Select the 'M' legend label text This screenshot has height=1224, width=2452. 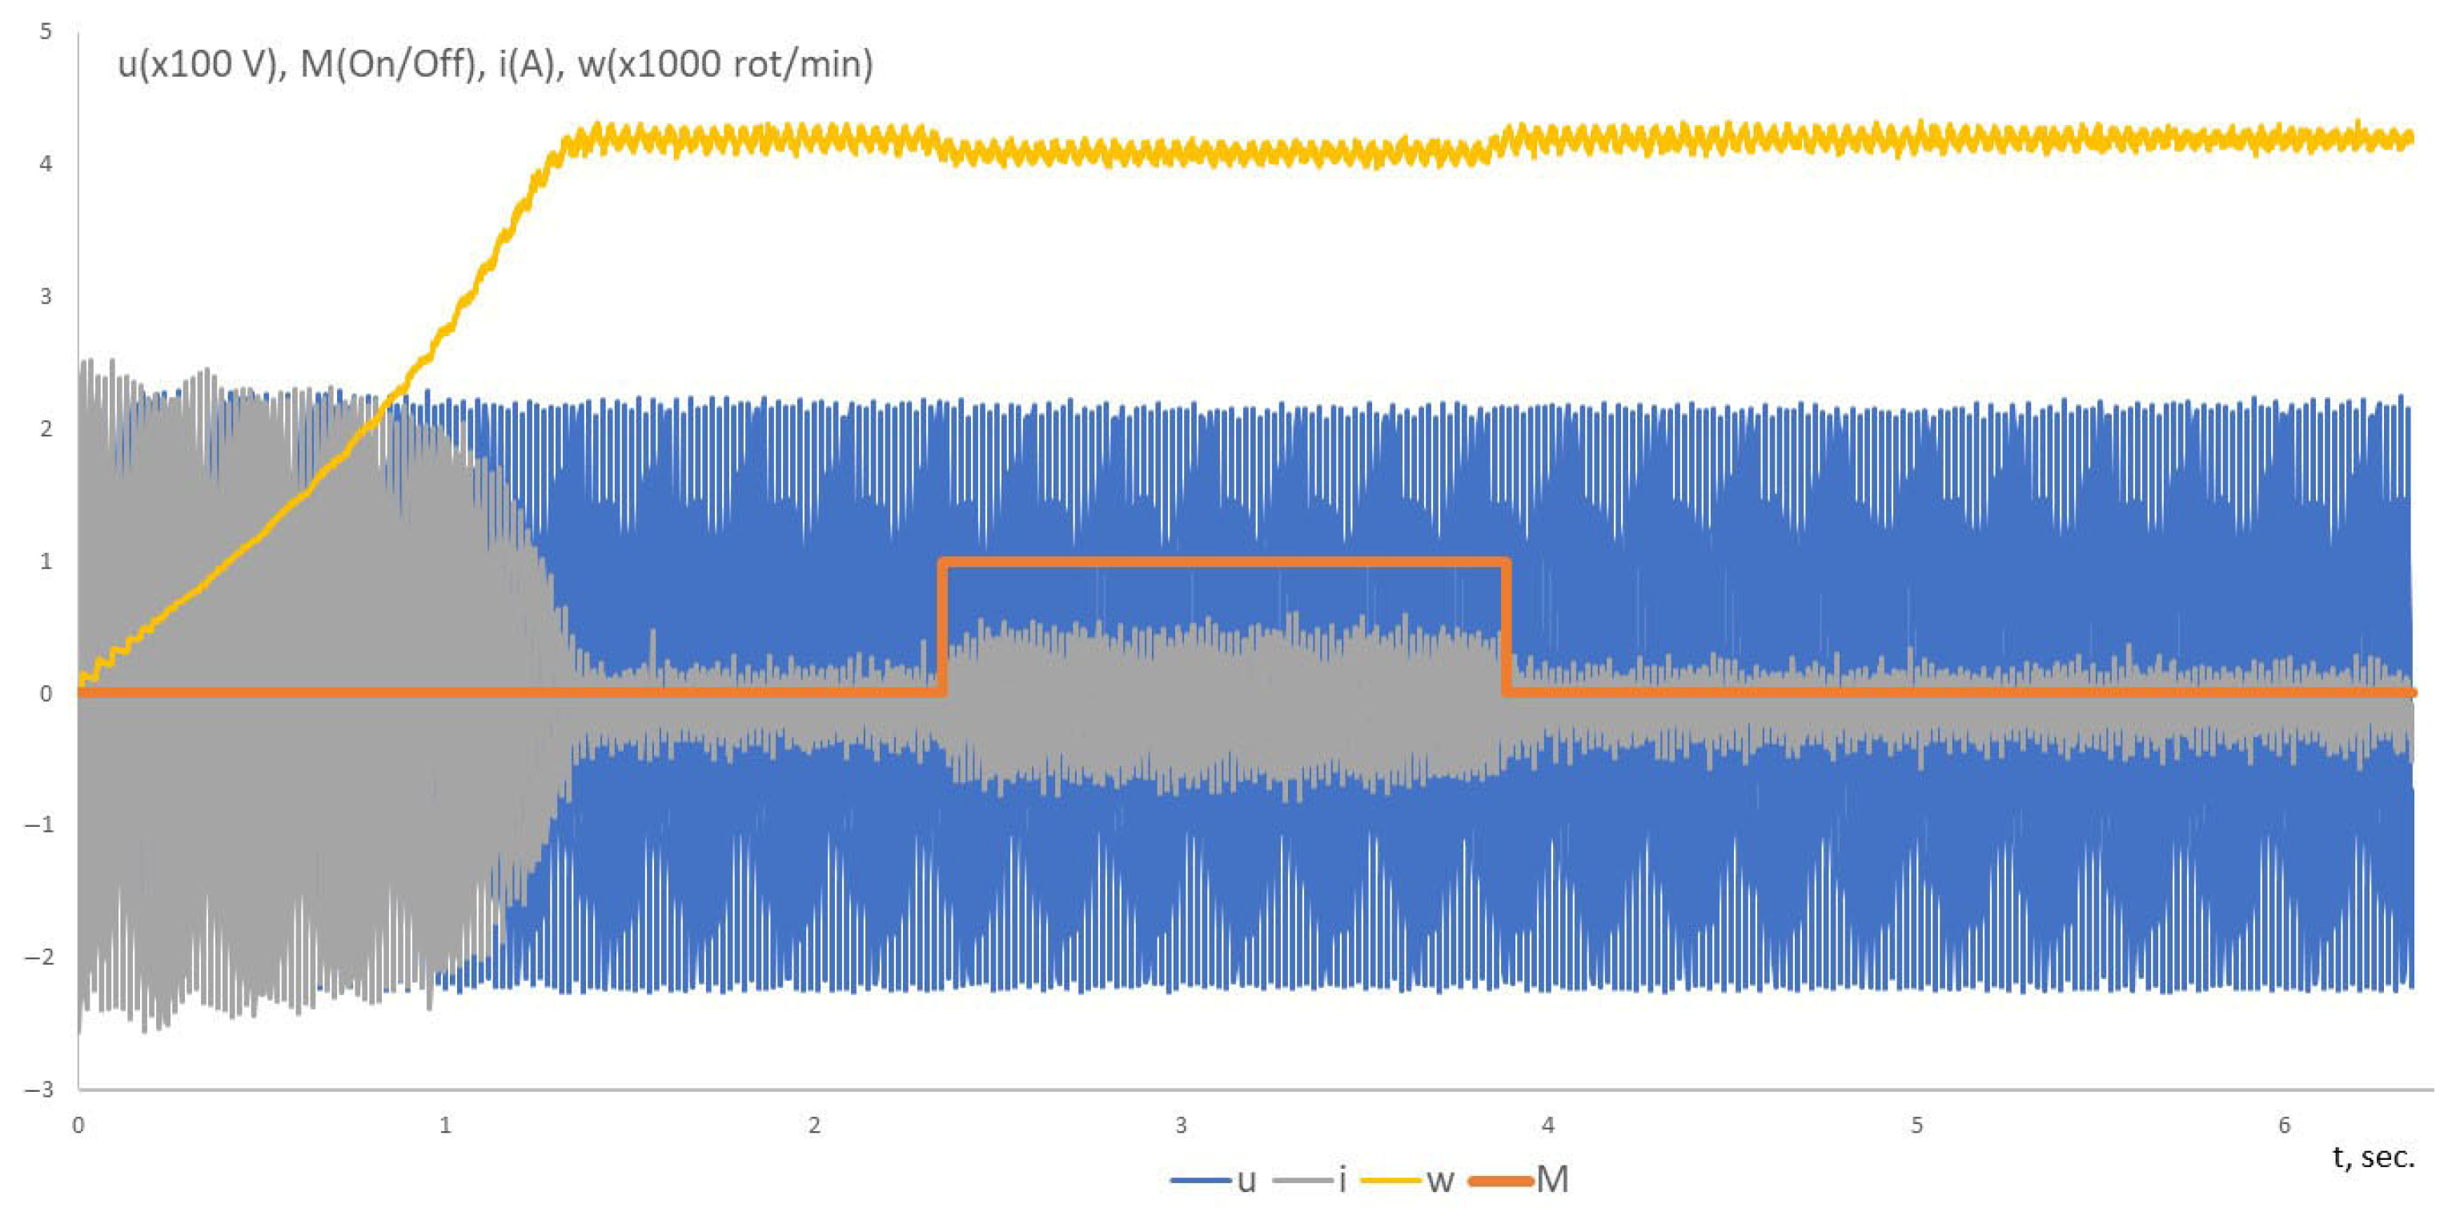1552,1180
